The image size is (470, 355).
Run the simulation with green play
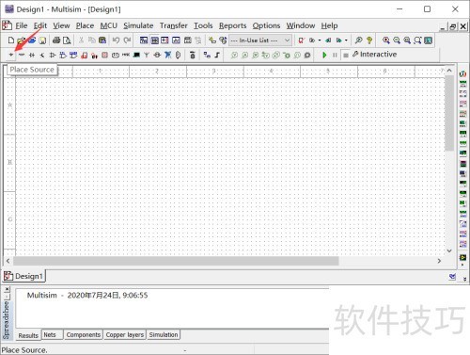pos(324,55)
